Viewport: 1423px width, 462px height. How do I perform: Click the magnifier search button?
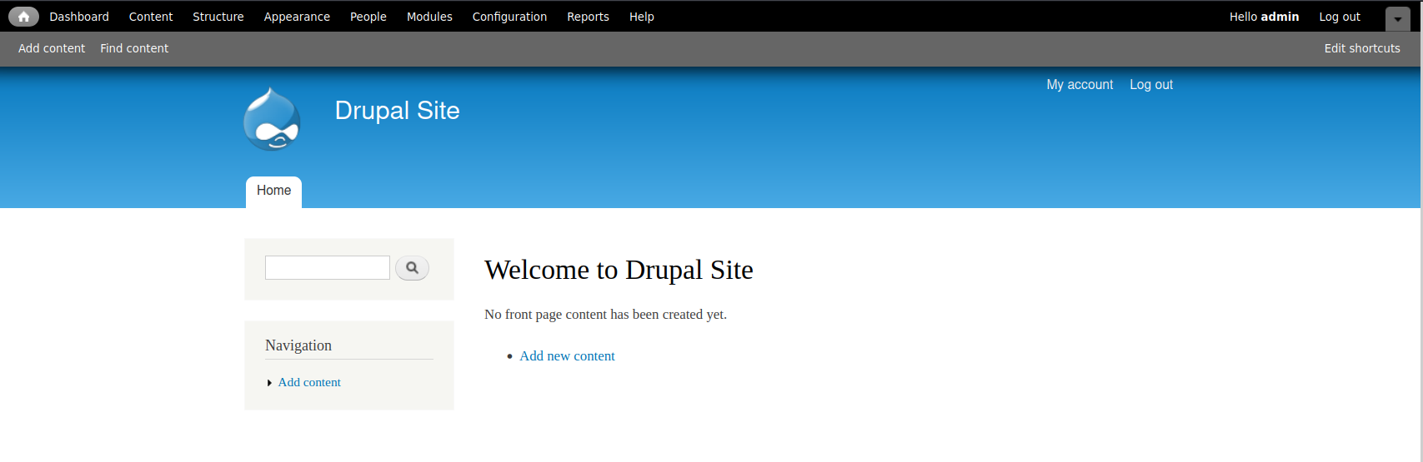click(412, 268)
